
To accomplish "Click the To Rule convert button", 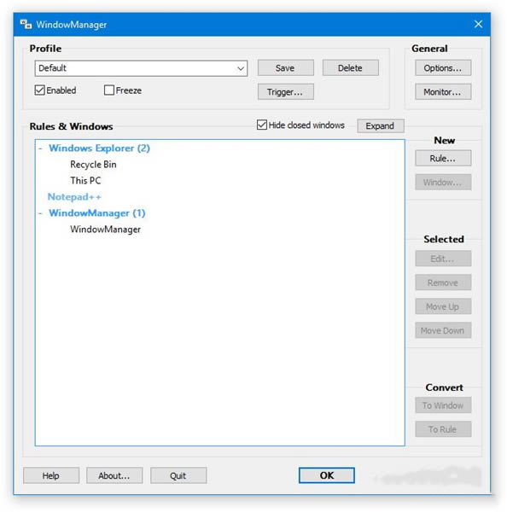I will (x=443, y=429).
